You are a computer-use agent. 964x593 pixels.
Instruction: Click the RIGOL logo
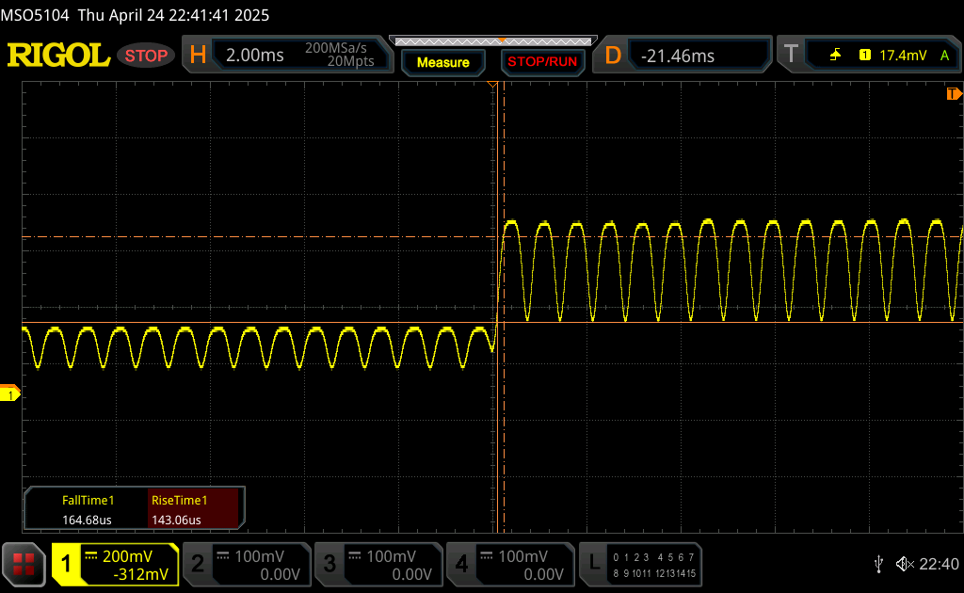pos(58,56)
